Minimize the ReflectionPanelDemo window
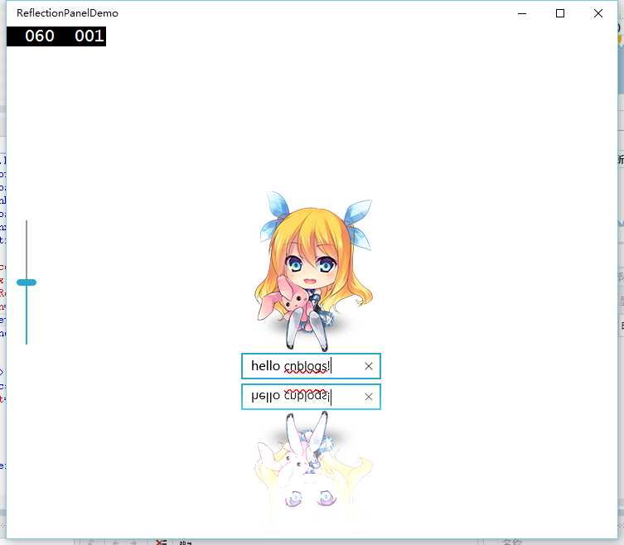 pos(522,13)
